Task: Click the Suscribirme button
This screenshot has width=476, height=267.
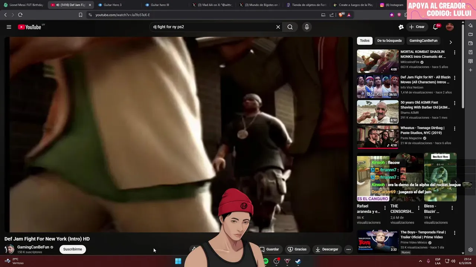Action: click(x=73, y=249)
